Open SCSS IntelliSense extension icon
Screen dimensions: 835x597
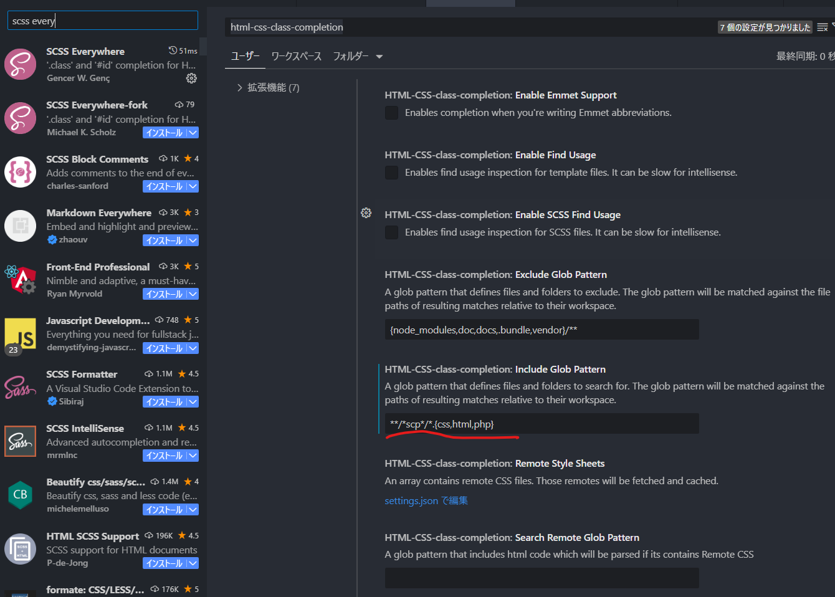click(x=21, y=441)
